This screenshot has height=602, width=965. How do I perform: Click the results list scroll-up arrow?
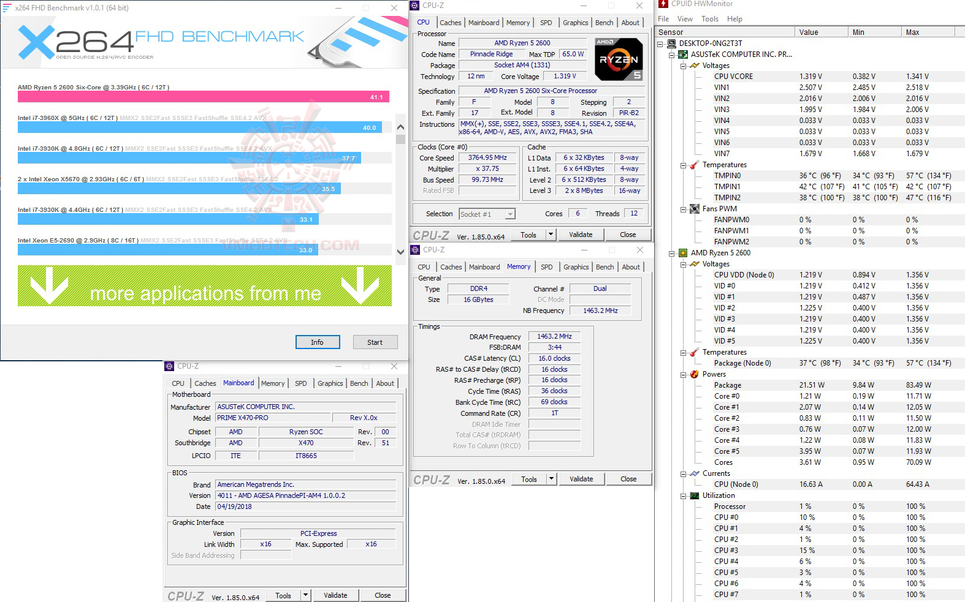[400, 127]
